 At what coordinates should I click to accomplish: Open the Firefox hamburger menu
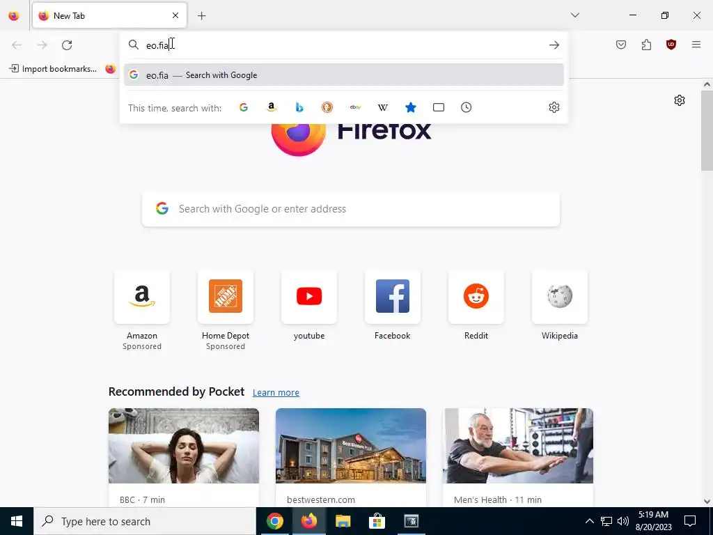point(696,45)
